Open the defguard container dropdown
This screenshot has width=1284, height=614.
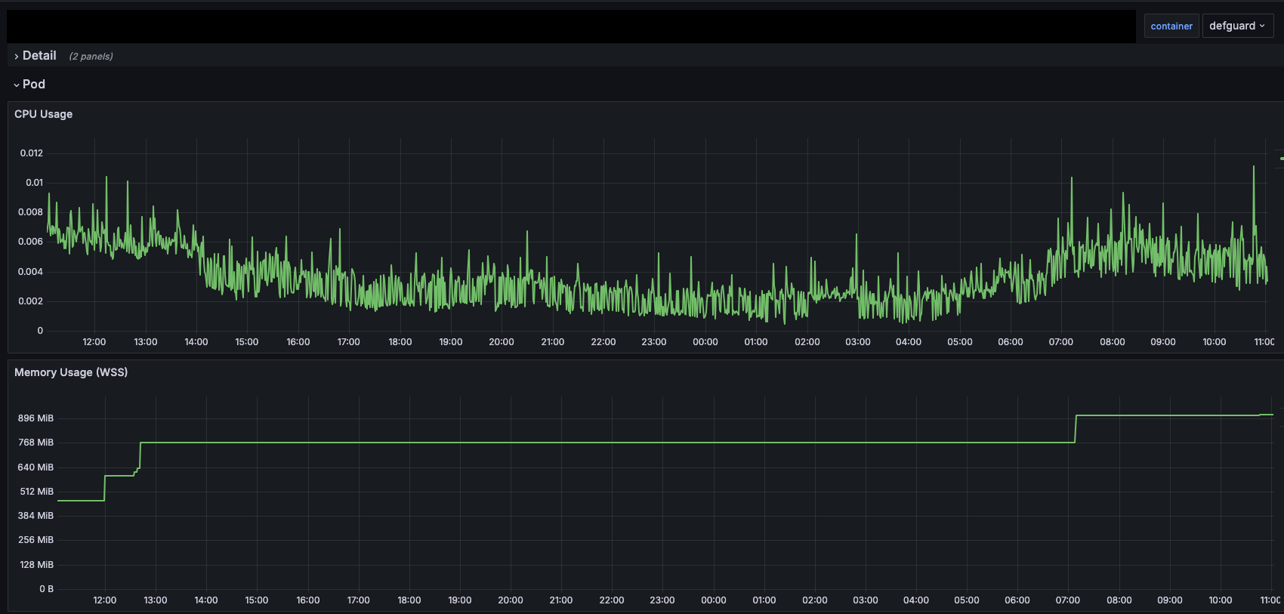(1237, 26)
